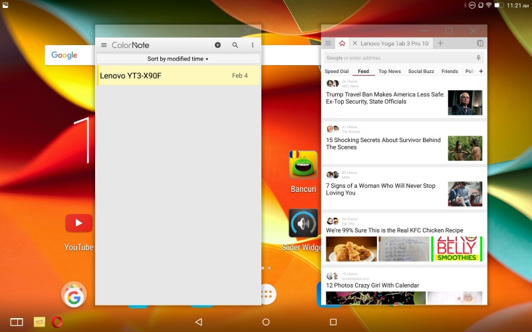Add a new browser tab
This screenshot has height=332, width=532.
(x=440, y=43)
